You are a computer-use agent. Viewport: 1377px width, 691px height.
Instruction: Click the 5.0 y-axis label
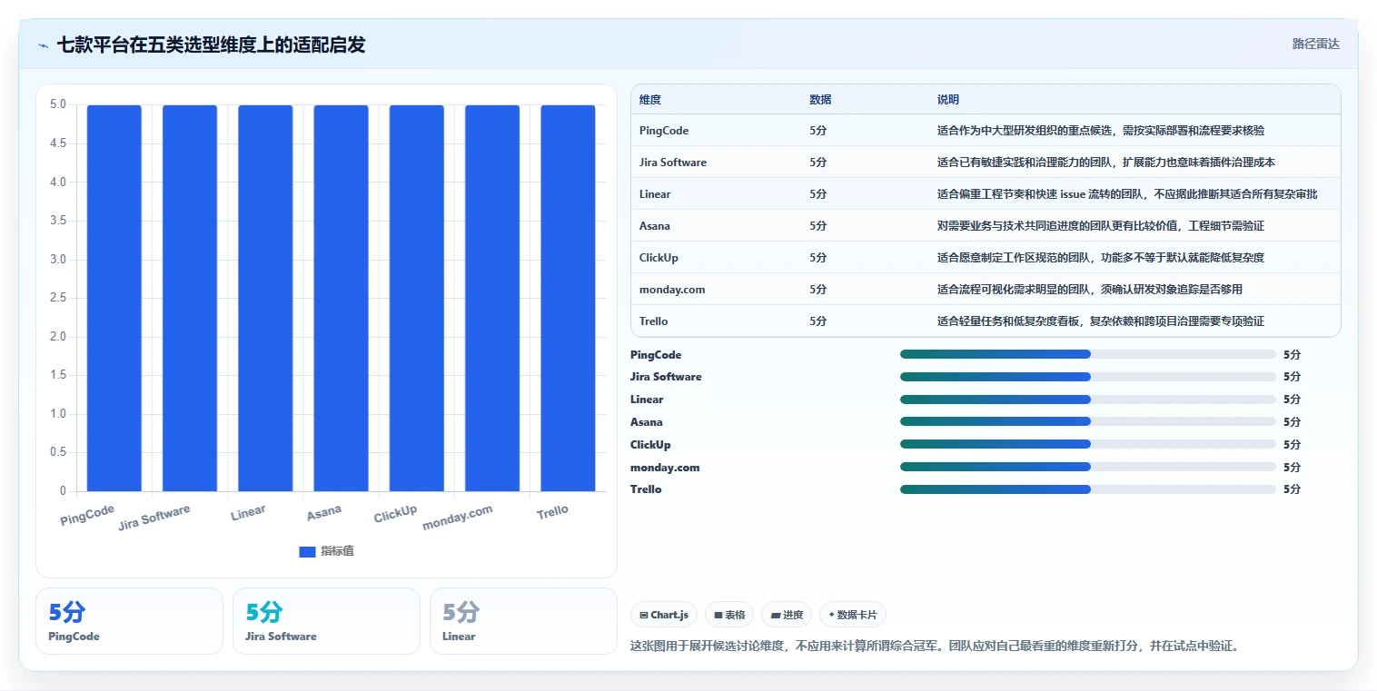coord(58,104)
